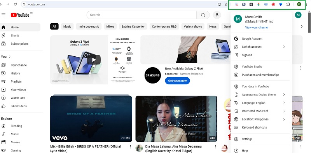The width and height of the screenshot is (311, 153).
Task: Open Music in Explore section
Action: 20,134
